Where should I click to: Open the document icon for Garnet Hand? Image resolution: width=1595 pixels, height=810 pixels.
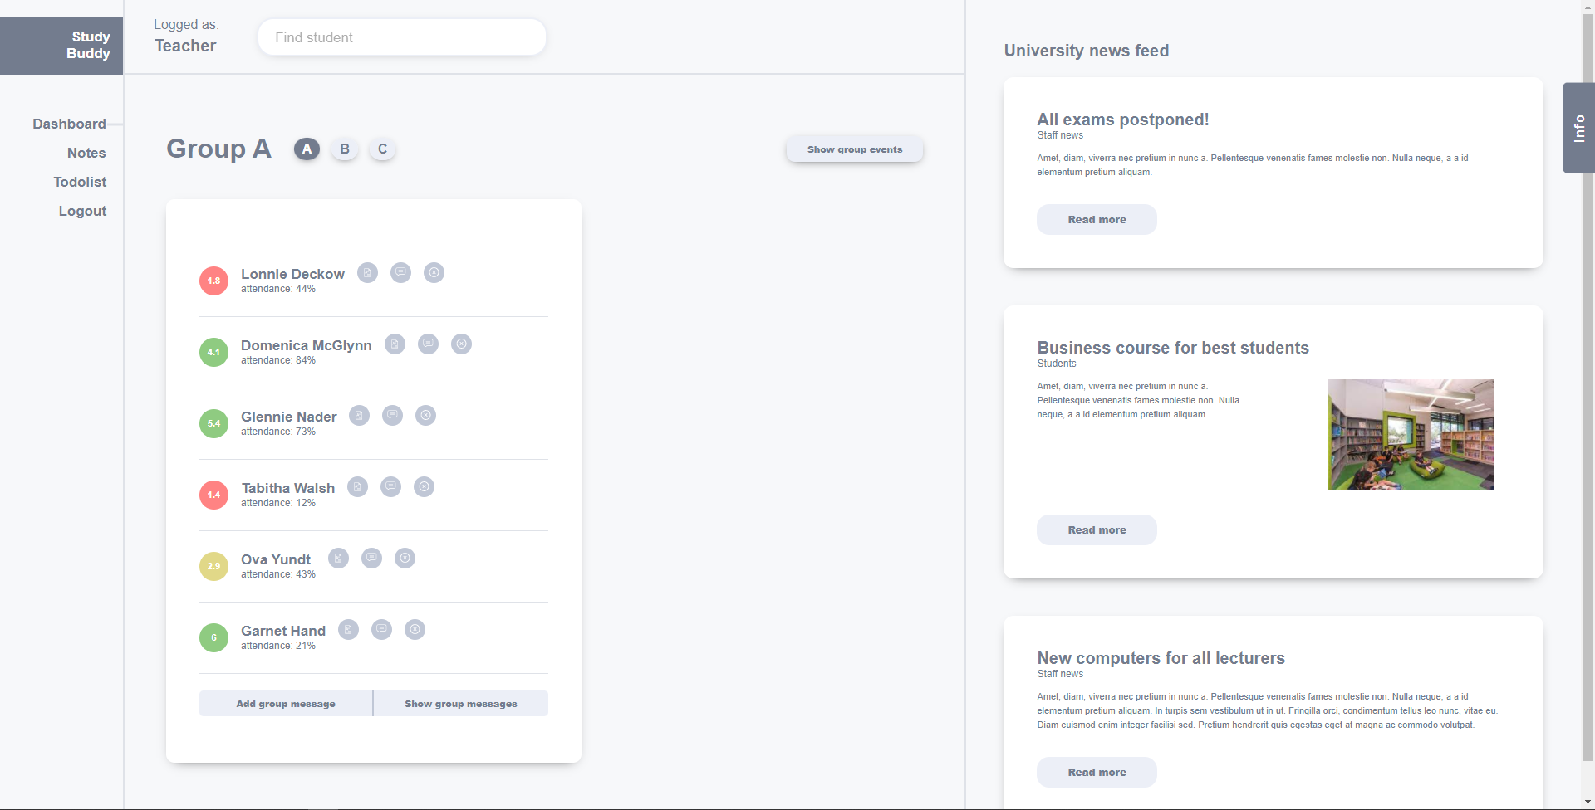pyautogui.click(x=348, y=630)
